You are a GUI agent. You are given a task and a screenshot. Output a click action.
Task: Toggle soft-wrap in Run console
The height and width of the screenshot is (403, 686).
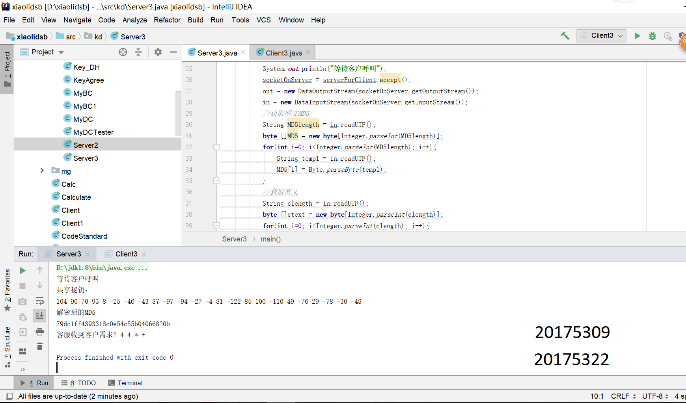click(40, 301)
